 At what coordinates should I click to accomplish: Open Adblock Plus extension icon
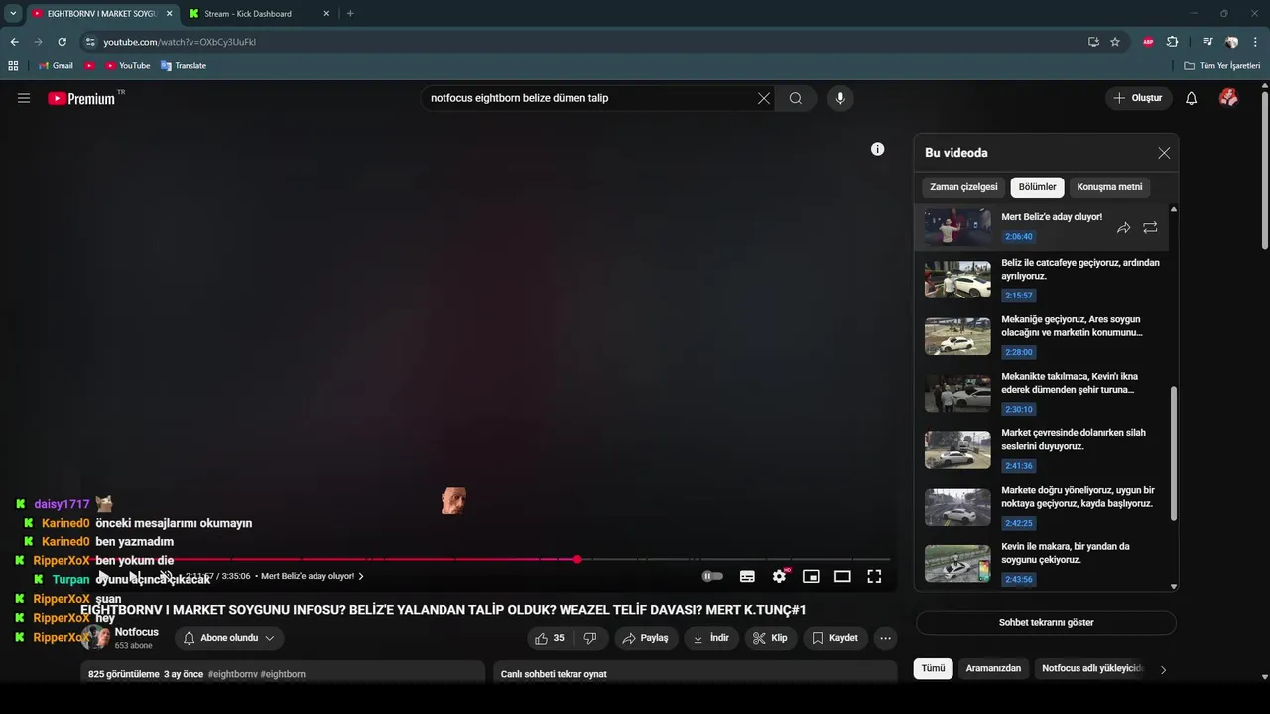point(1148,42)
